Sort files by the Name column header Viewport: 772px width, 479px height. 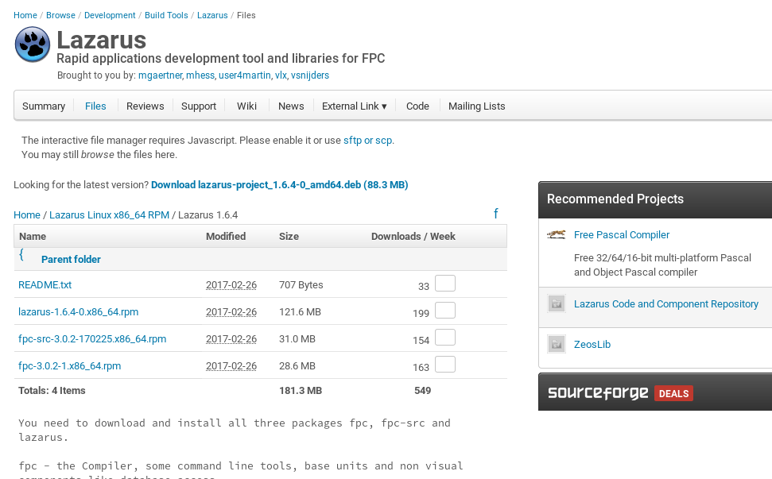point(33,237)
